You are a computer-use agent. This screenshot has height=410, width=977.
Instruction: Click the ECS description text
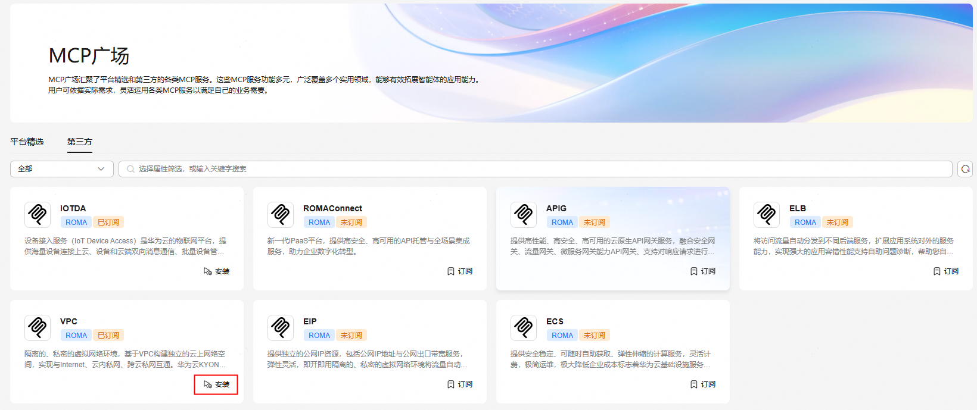[611, 359]
